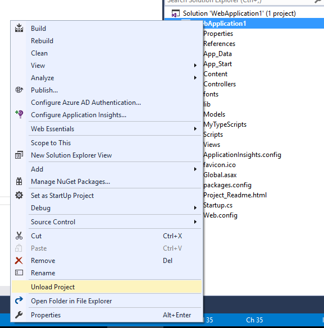Click the NuGet packages gift icon
Image resolution: width=324 pixels, height=328 pixels.
click(x=19, y=181)
